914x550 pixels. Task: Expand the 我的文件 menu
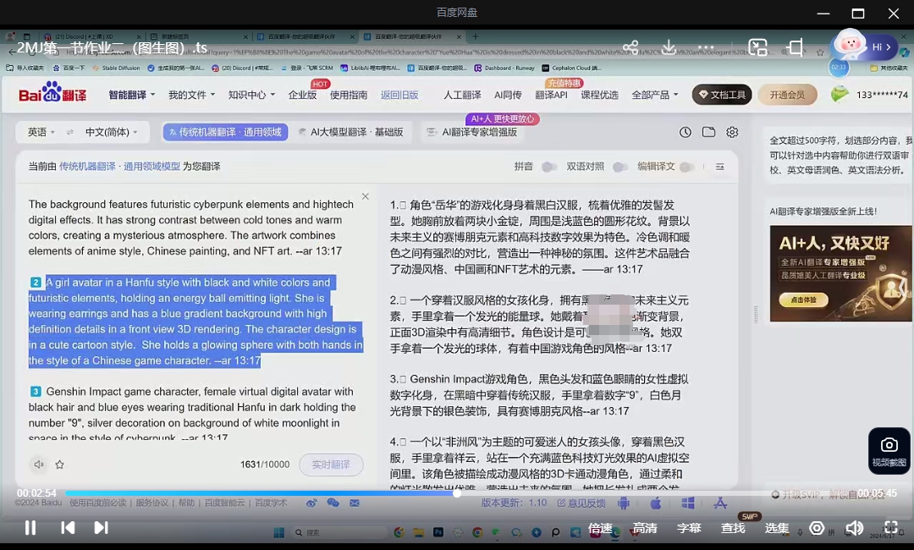(192, 95)
